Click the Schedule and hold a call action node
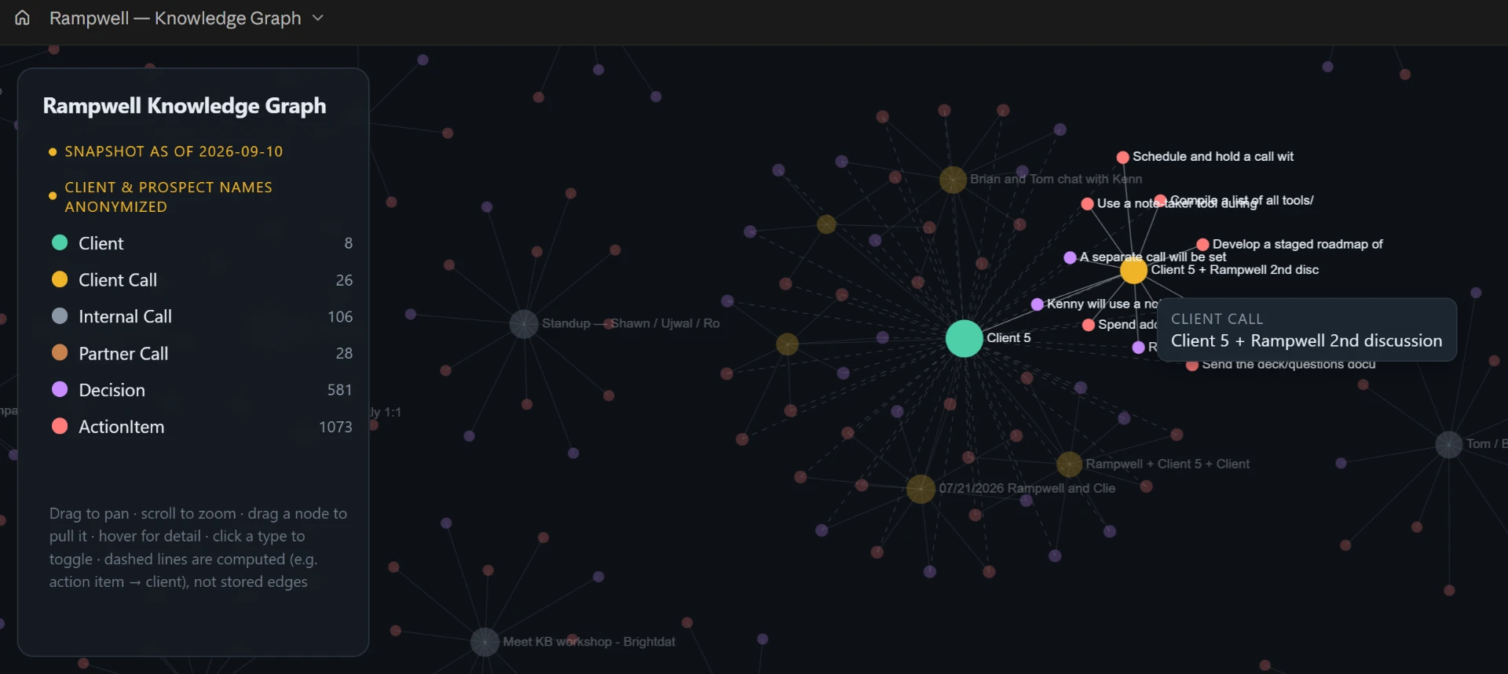This screenshot has width=1508, height=674. coord(1123,157)
